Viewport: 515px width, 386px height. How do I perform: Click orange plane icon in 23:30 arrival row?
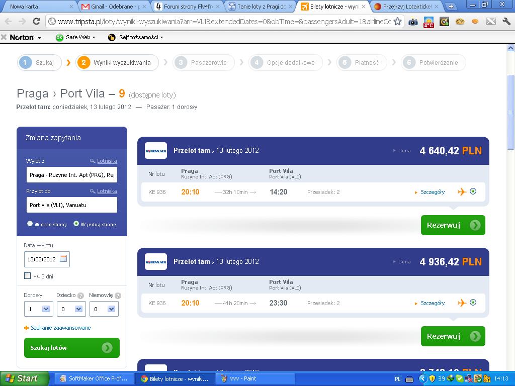point(462,303)
